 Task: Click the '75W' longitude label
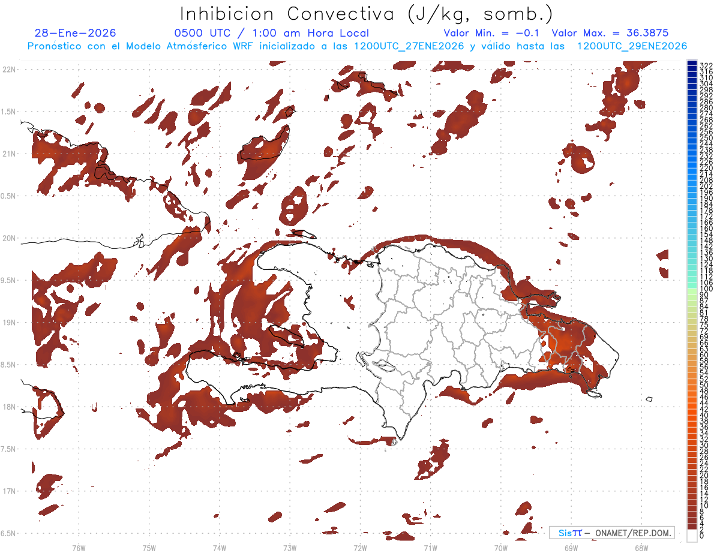149,548
